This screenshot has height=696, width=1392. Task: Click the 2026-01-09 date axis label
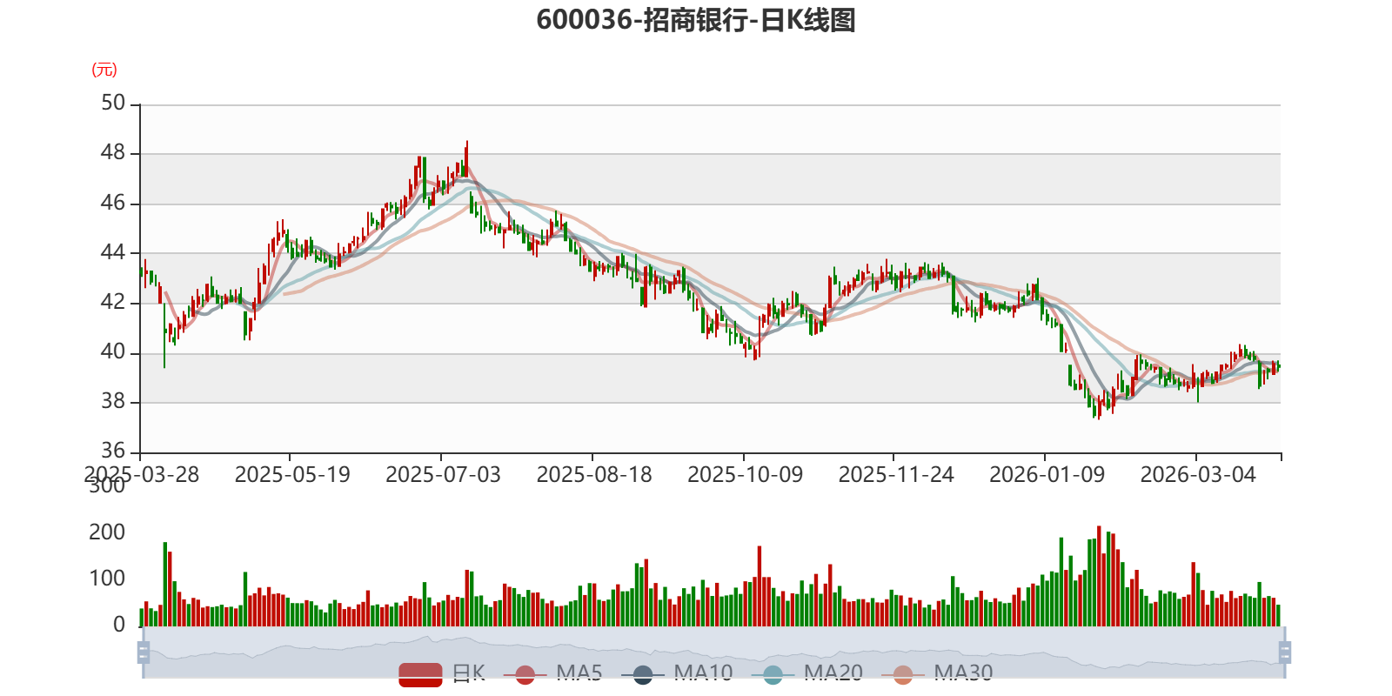click(x=1047, y=475)
